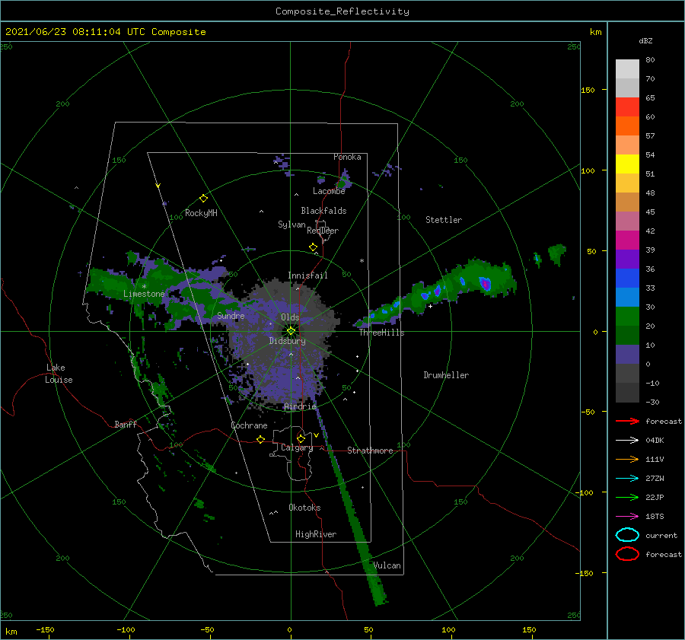
Task: Click the red forecast ellipse symbol
Action: click(x=627, y=554)
